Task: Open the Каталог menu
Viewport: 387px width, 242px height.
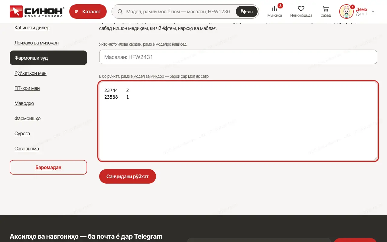Action: tap(88, 11)
